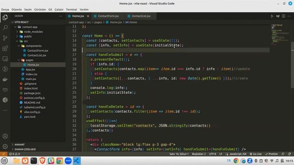Expand the node_modules folder
Viewport: 294px width, 165px height.
pyautogui.click(x=38, y=32)
